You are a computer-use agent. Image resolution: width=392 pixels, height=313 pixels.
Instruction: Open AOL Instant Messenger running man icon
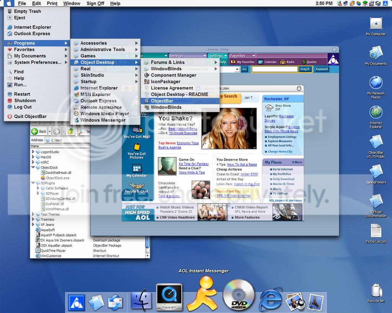click(202, 294)
